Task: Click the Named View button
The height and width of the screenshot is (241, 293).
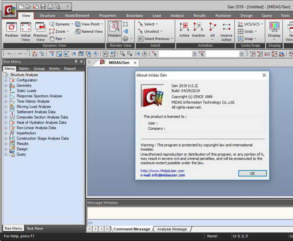Action: [89, 31]
